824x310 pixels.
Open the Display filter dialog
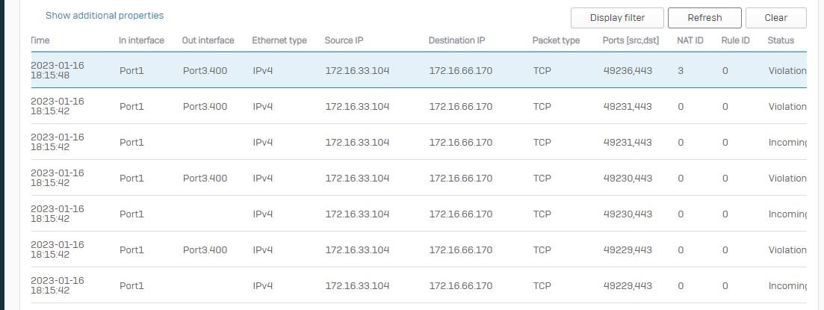click(617, 18)
